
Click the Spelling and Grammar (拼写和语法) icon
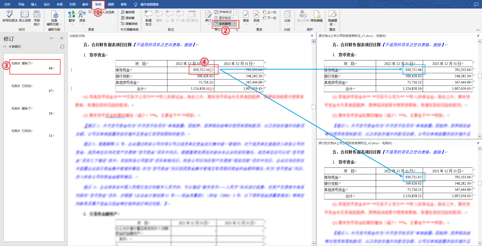coord(10,16)
